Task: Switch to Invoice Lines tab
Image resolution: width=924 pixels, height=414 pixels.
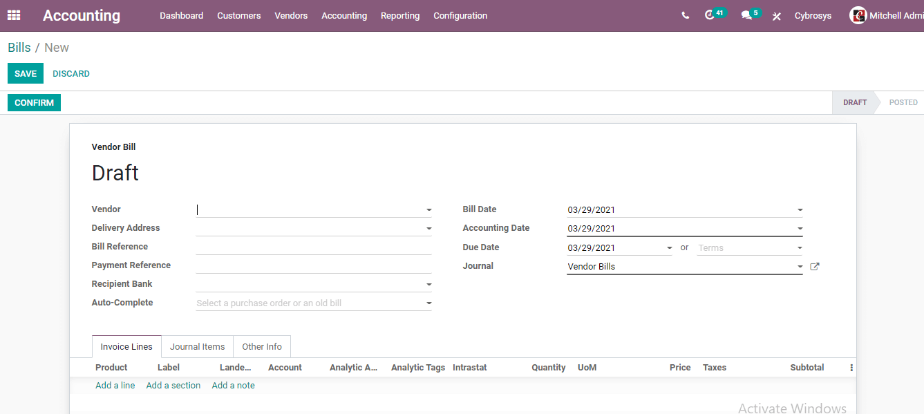Action: tap(126, 347)
